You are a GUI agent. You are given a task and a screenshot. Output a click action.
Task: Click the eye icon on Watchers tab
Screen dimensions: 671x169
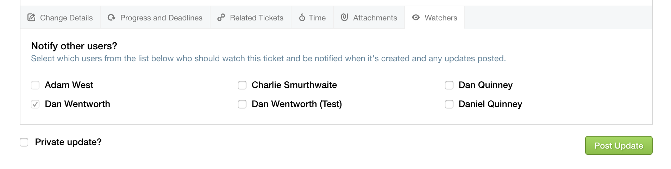[416, 17]
